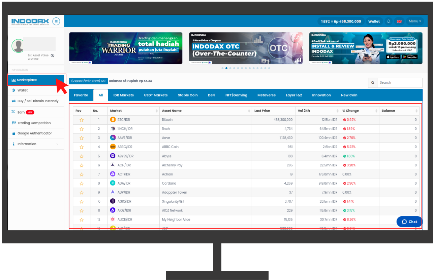The height and width of the screenshot is (280, 433).
Task: Click the Search input field
Action: coord(400,83)
